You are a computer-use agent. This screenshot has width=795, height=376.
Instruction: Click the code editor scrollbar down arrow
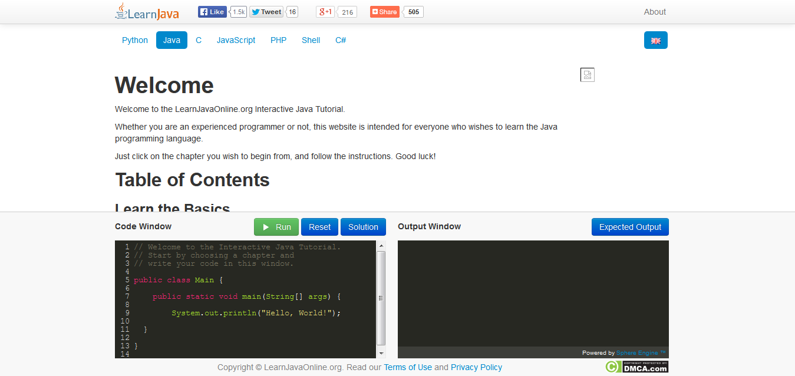381,353
